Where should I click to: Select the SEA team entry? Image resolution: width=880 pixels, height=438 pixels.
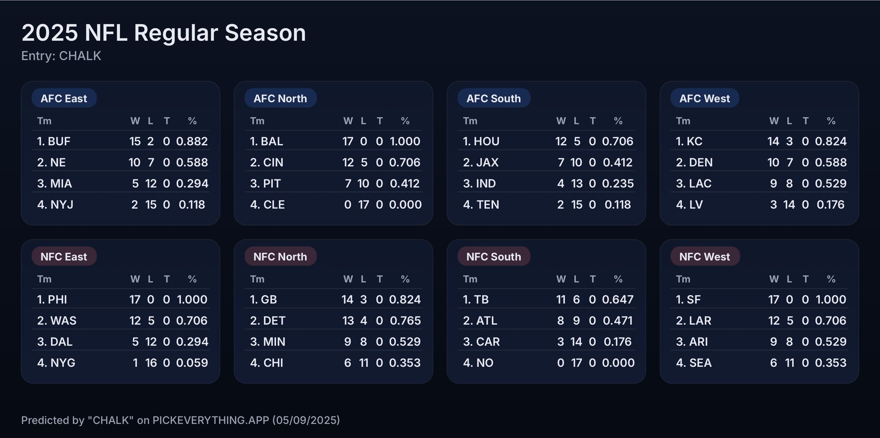click(759, 363)
